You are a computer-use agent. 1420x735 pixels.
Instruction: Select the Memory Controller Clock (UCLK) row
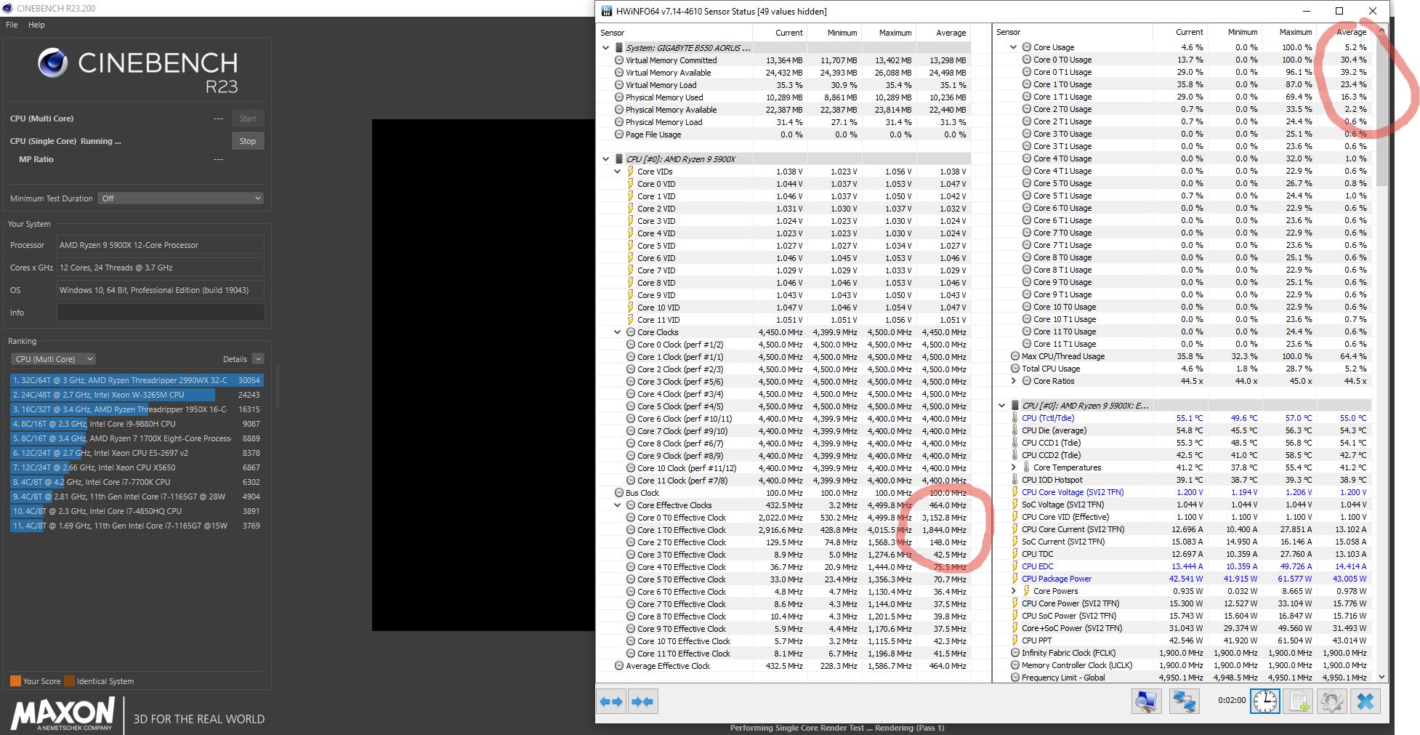tap(1182, 665)
